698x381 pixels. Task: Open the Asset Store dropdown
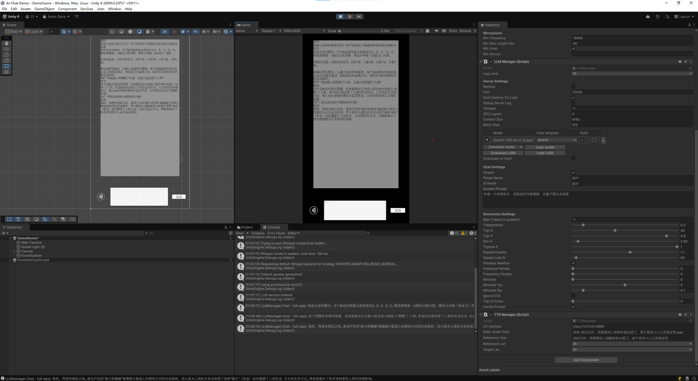[56, 16]
